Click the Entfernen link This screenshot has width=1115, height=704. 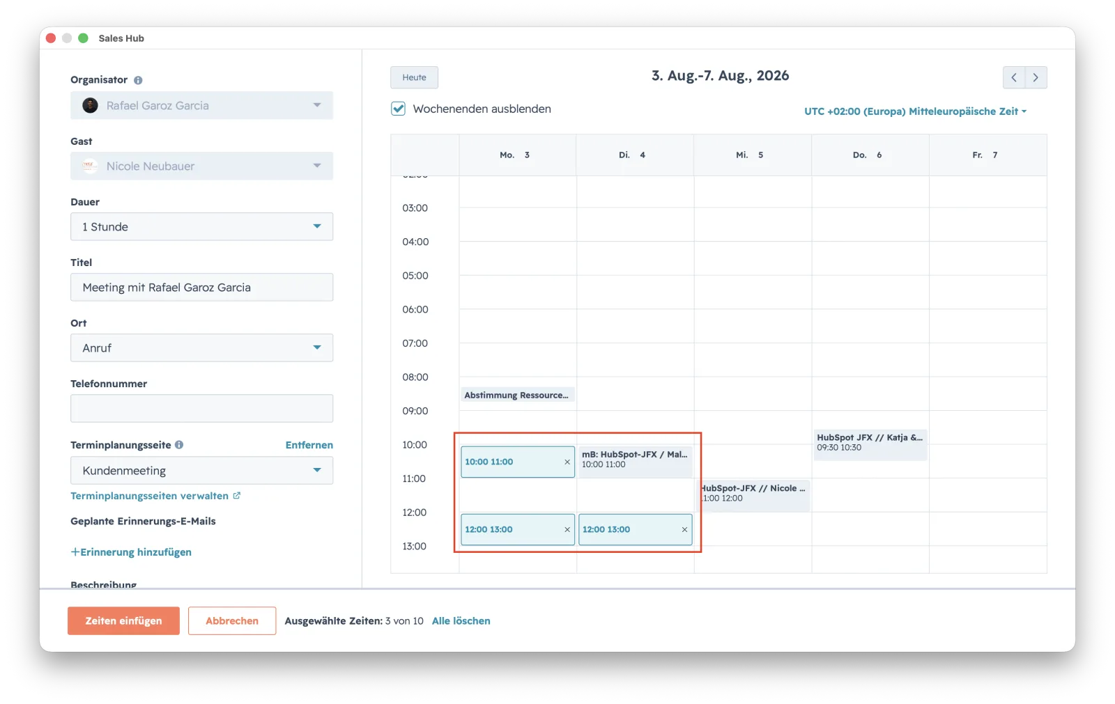click(309, 444)
